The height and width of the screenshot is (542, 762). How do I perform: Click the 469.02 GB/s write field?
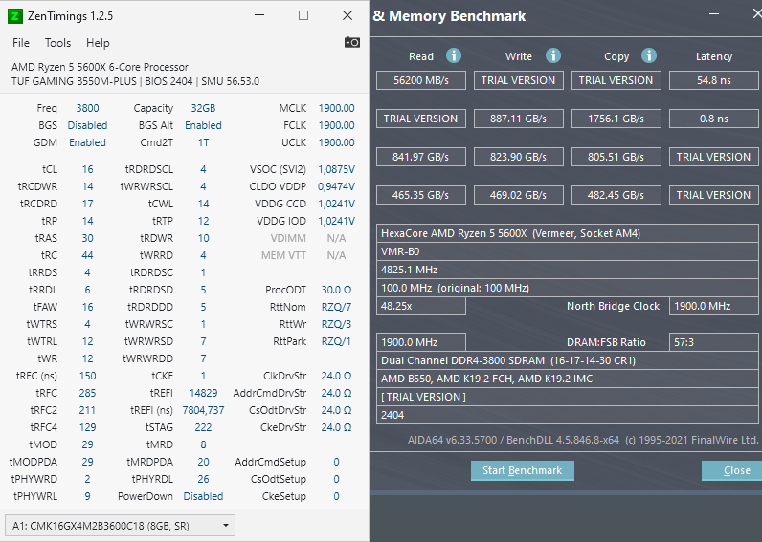[x=519, y=196]
